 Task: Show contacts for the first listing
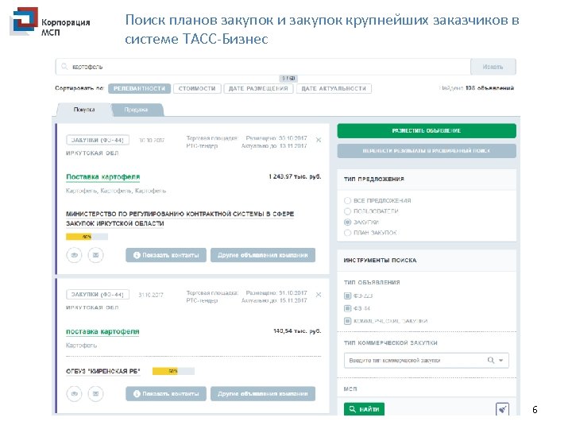pos(166,255)
